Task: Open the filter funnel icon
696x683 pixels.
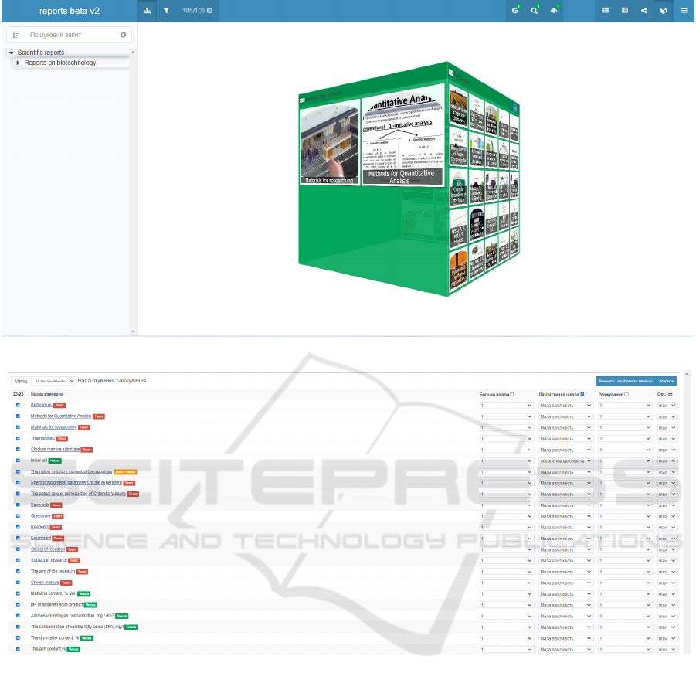Action: coord(166,11)
